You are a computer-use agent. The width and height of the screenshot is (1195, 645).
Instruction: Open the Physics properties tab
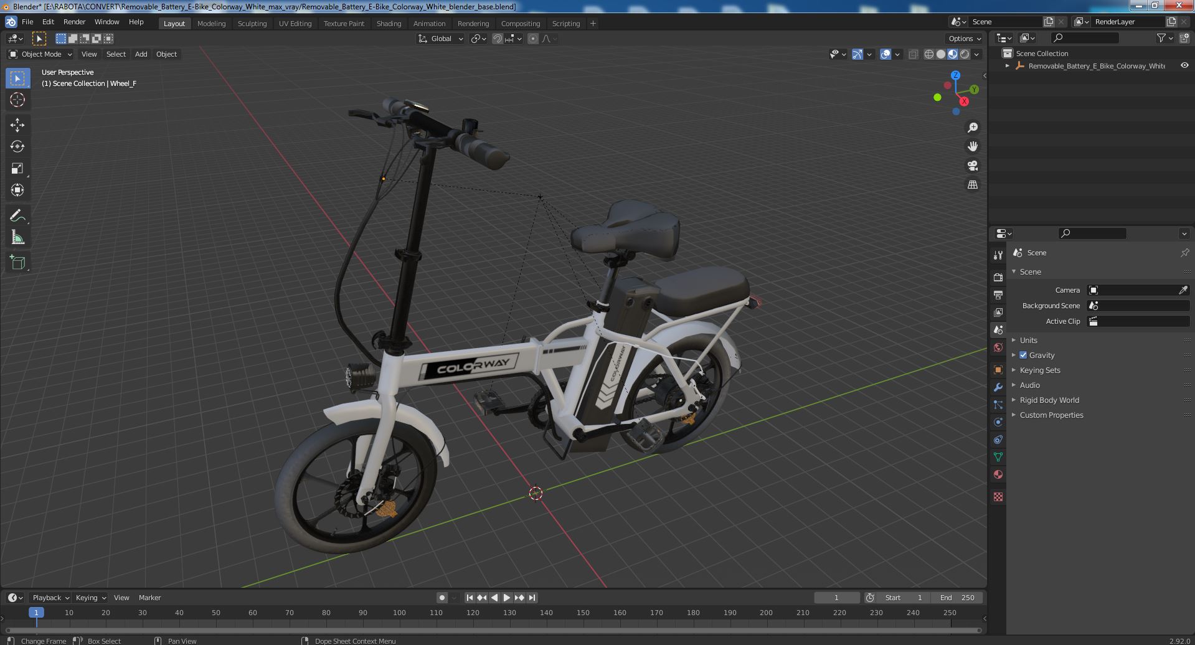[x=998, y=422]
